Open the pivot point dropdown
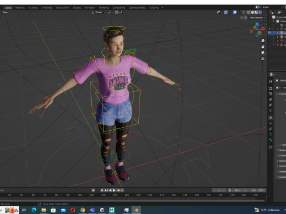Image resolution: width=286 pixels, height=214 pixels. click(110, 12)
